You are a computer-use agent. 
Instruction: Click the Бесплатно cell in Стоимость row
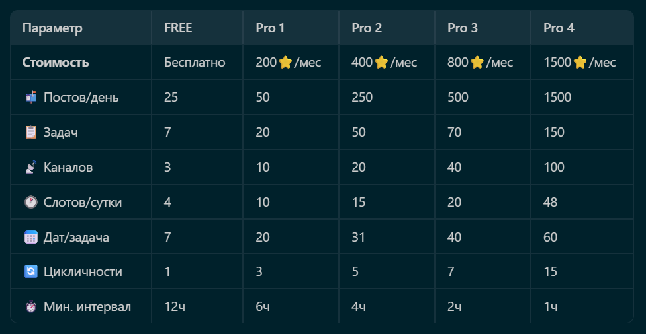click(x=195, y=63)
